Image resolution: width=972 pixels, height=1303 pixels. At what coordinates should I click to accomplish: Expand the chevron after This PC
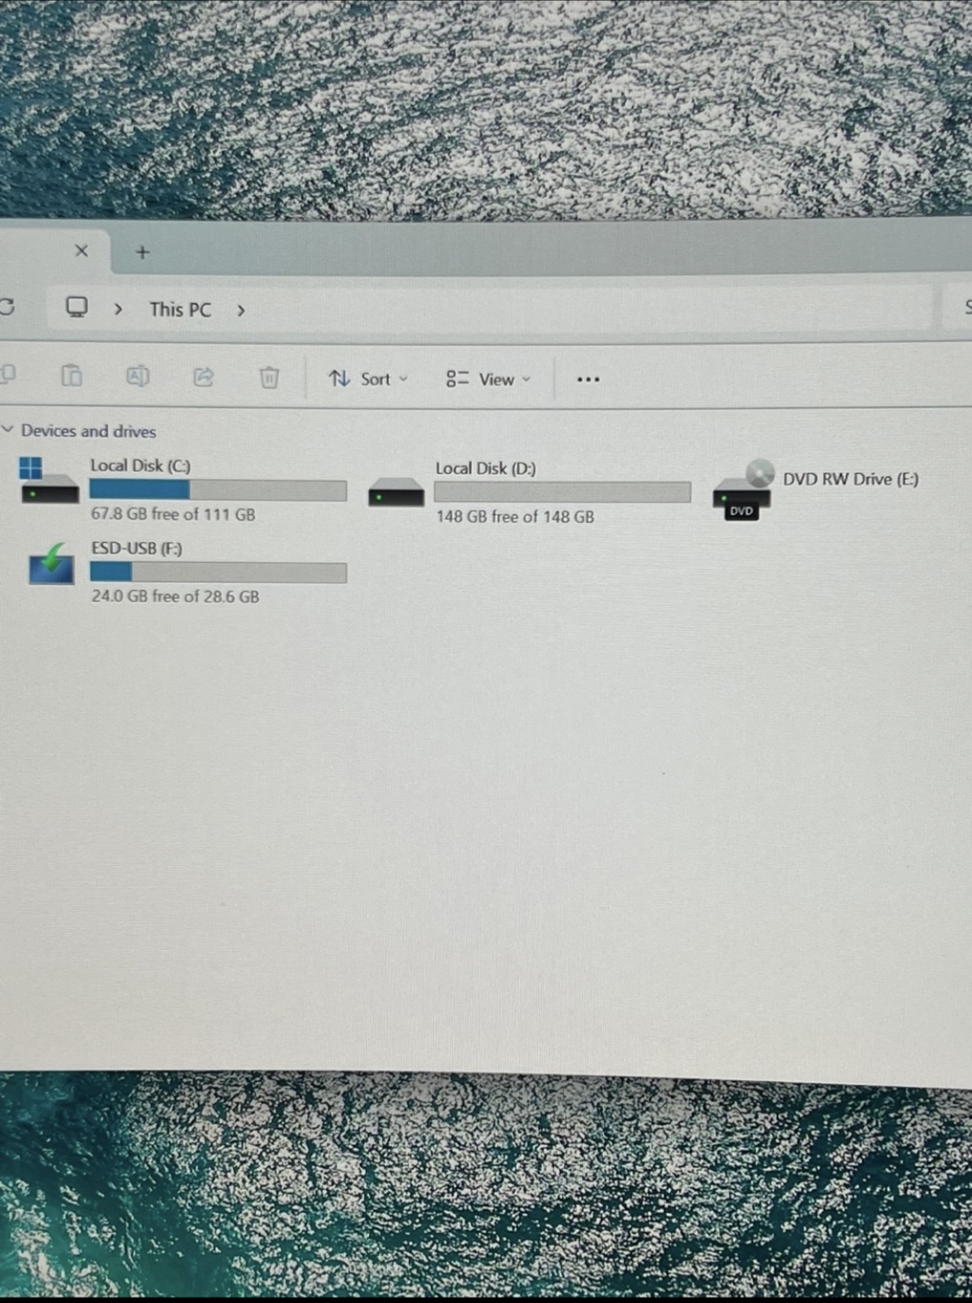click(x=241, y=310)
